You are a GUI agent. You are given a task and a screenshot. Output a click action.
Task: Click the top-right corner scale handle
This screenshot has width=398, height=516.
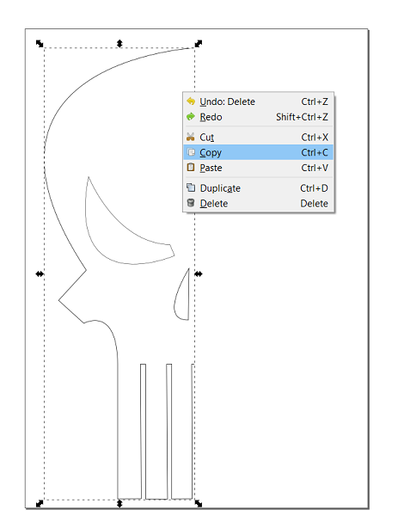(199, 44)
